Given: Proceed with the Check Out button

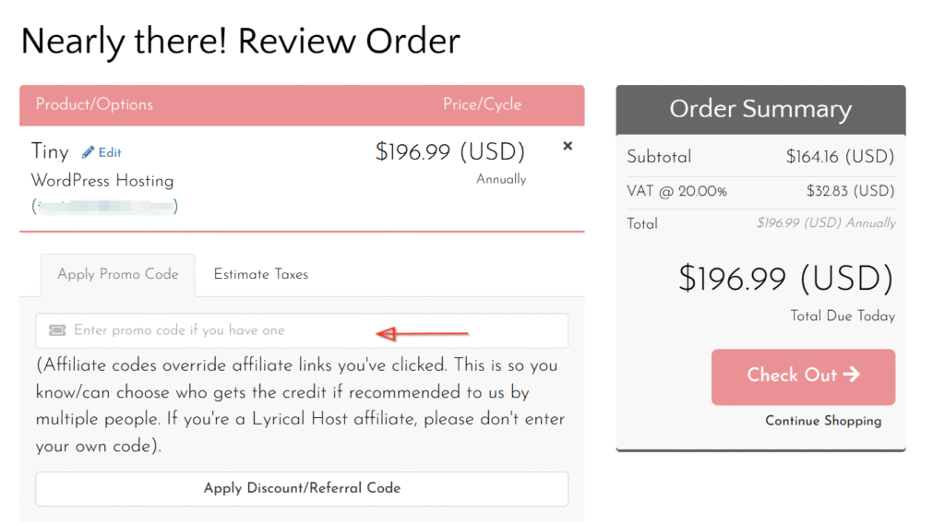Looking at the screenshot, I should tap(803, 377).
